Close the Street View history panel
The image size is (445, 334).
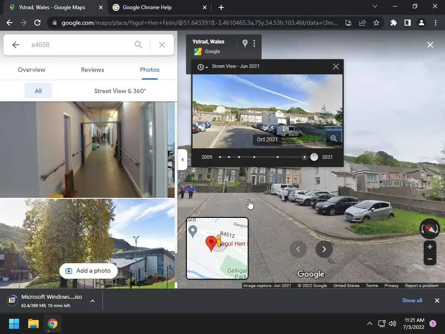coord(336,67)
